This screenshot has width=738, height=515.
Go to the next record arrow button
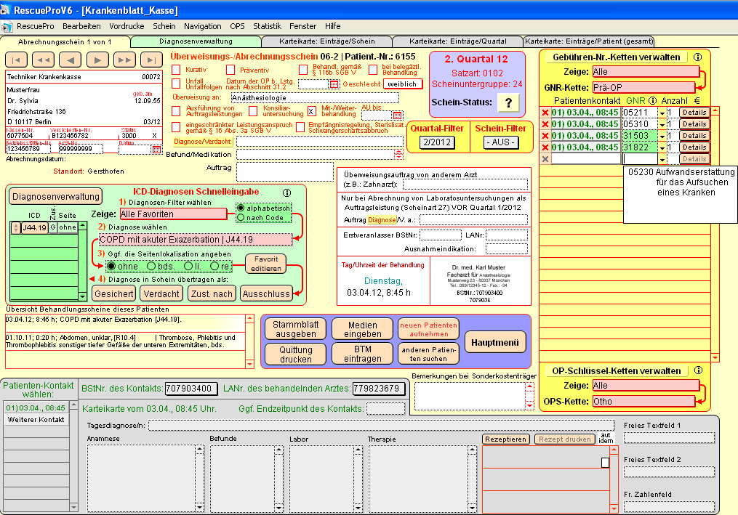(x=97, y=60)
